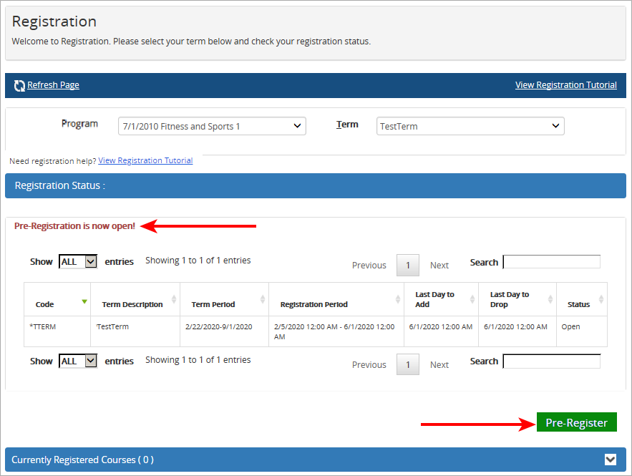Image resolution: width=632 pixels, height=476 pixels.
Task: Click the page 1 pagination button
Action: coord(407,265)
